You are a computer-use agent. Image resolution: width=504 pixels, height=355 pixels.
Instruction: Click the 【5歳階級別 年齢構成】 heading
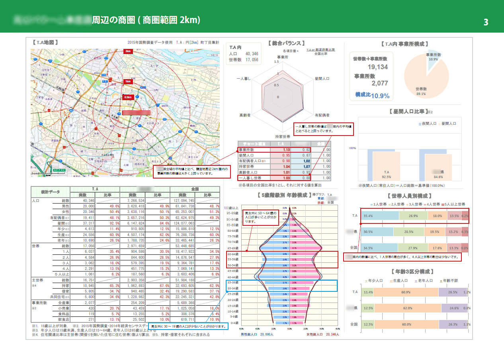coord(283,195)
